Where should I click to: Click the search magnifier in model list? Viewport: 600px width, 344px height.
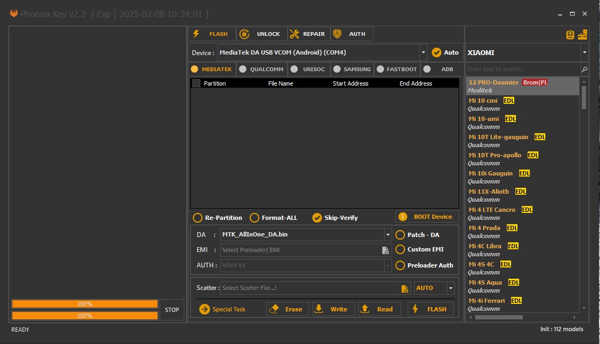pos(584,70)
